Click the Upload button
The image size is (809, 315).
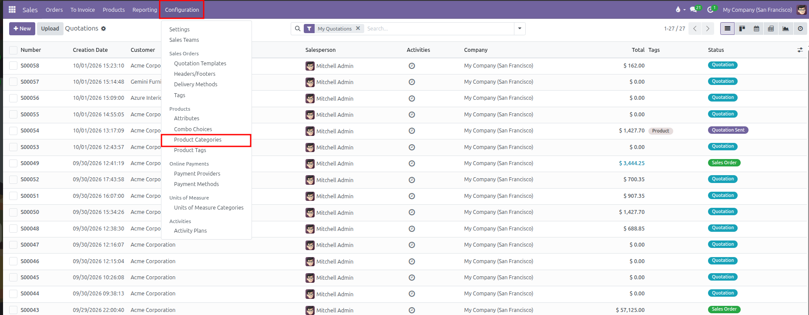pos(50,29)
